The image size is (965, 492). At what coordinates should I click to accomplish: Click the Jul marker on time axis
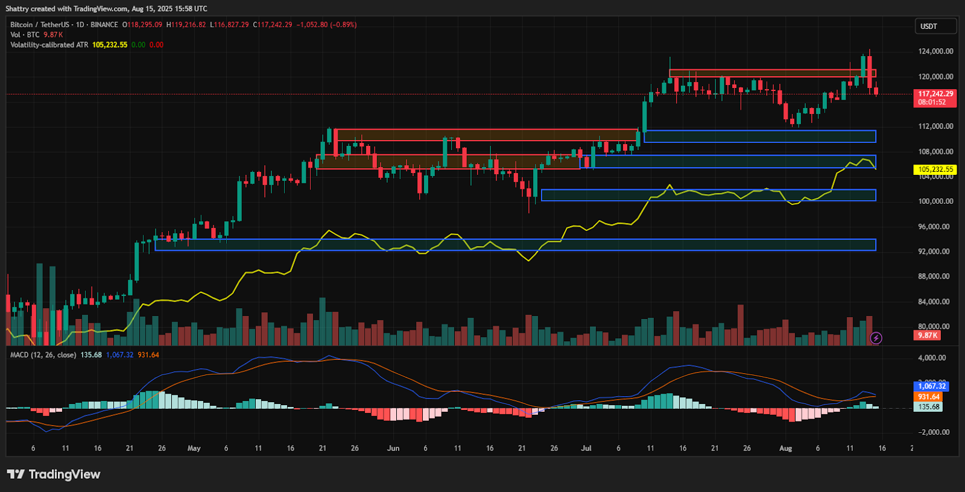pos(586,448)
